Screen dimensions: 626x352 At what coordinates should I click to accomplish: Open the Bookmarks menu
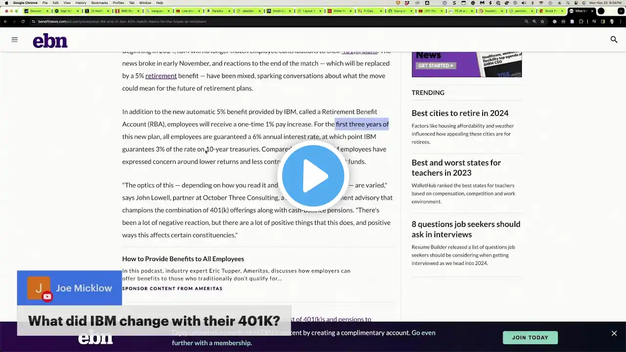coord(99,3)
